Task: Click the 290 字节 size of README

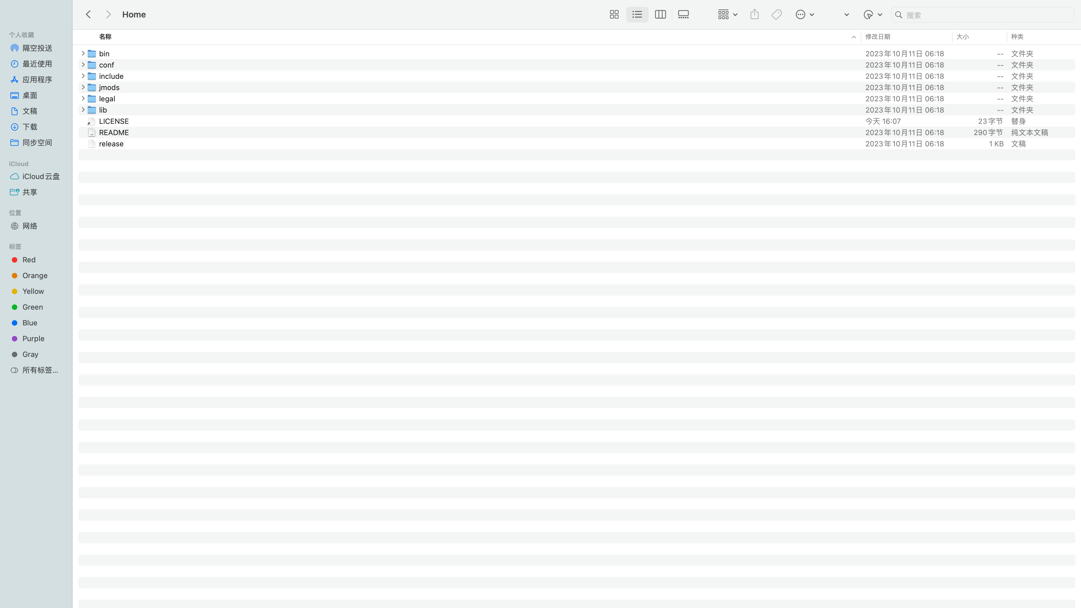Action: coord(988,133)
